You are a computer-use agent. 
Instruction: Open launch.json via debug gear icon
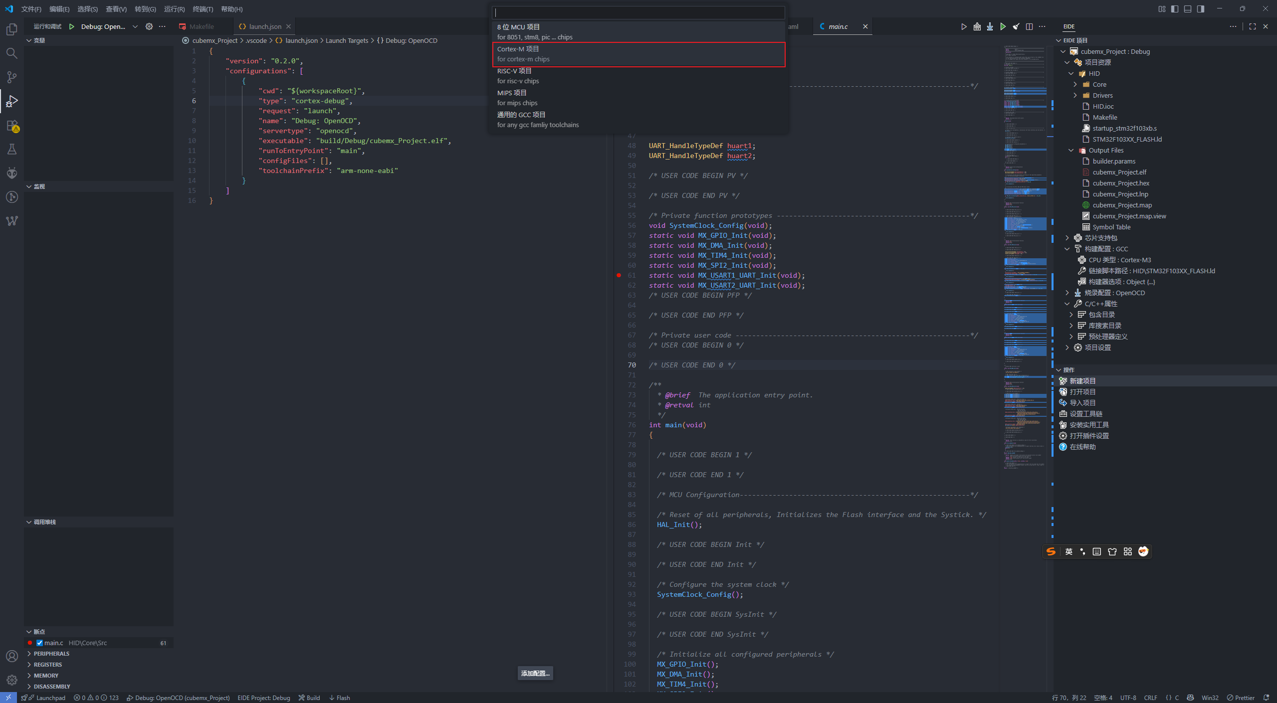[x=149, y=26]
